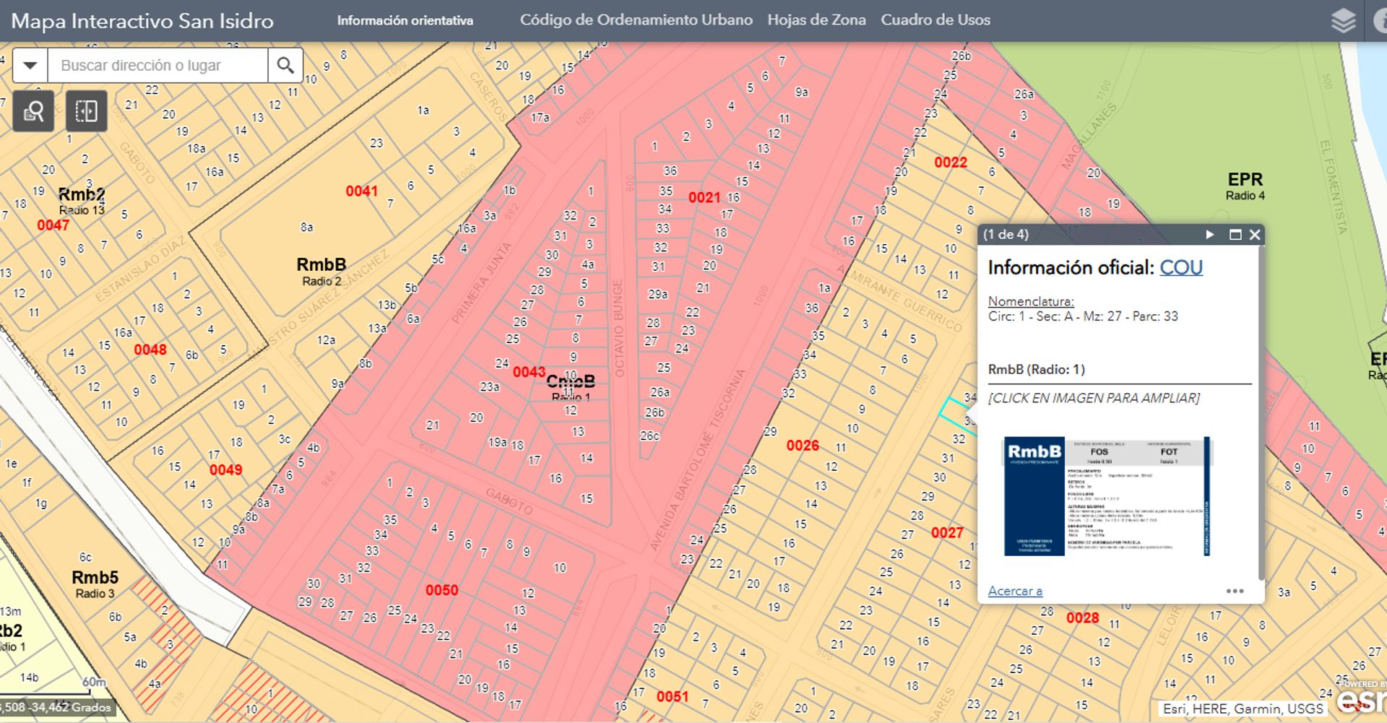Open the info icon in header
The width and height of the screenshot is (1387, 723).
tap(1380, 21)
